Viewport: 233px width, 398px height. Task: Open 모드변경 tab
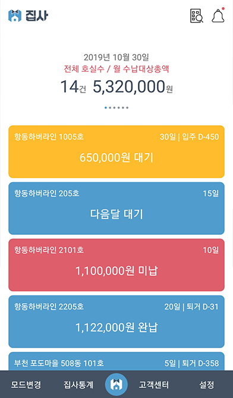click(26, 385)
